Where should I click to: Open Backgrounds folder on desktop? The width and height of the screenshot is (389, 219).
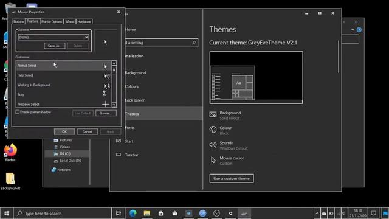[10, 181]
